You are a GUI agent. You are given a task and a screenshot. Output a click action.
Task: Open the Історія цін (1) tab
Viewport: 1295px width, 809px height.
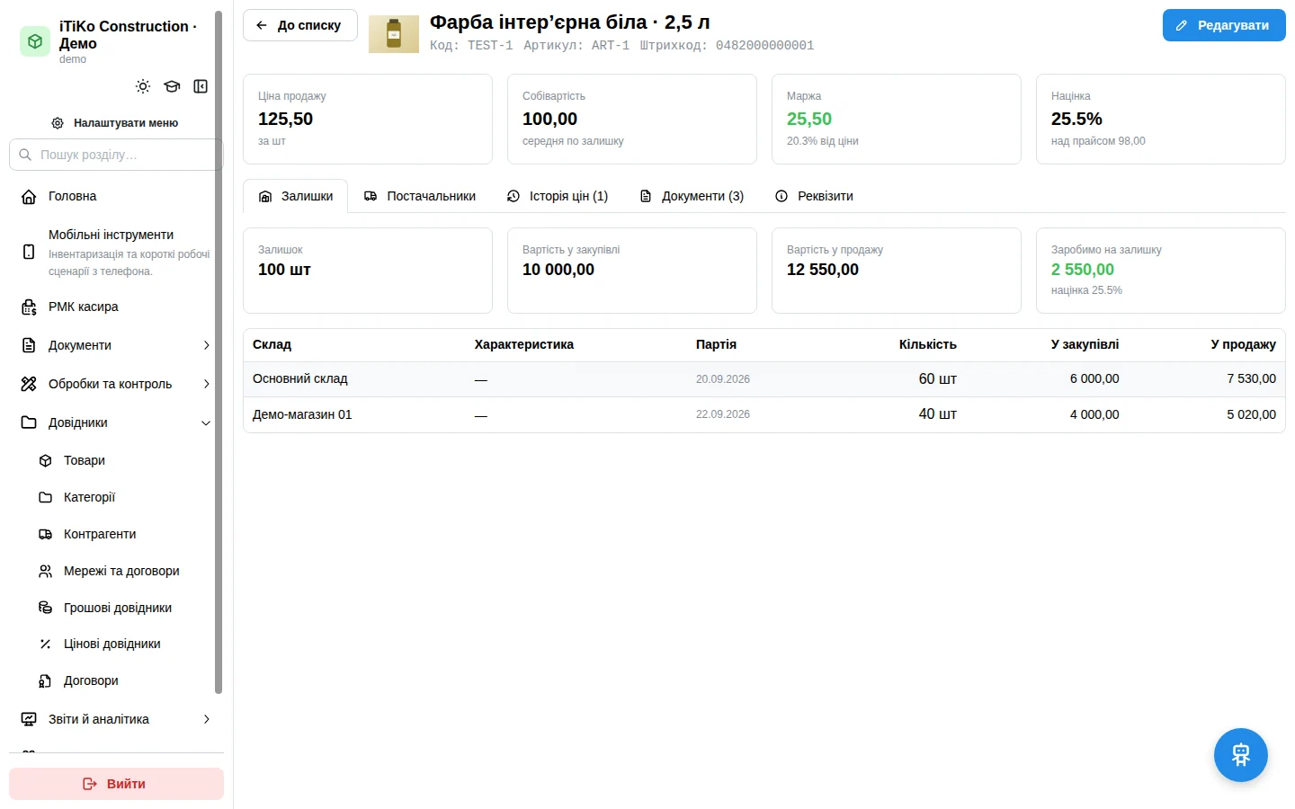tap(558, 196)
